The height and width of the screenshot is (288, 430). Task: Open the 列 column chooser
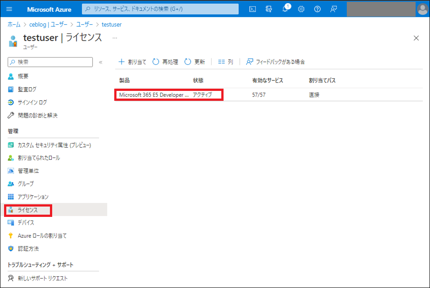(x=225, y=62)
